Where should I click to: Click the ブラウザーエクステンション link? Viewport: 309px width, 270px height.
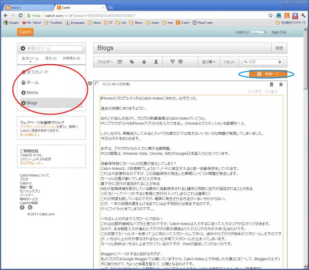pos(38,127)
